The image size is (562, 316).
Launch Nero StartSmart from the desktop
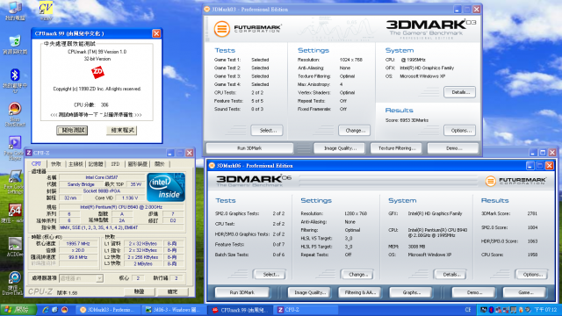tap(15, 115)
